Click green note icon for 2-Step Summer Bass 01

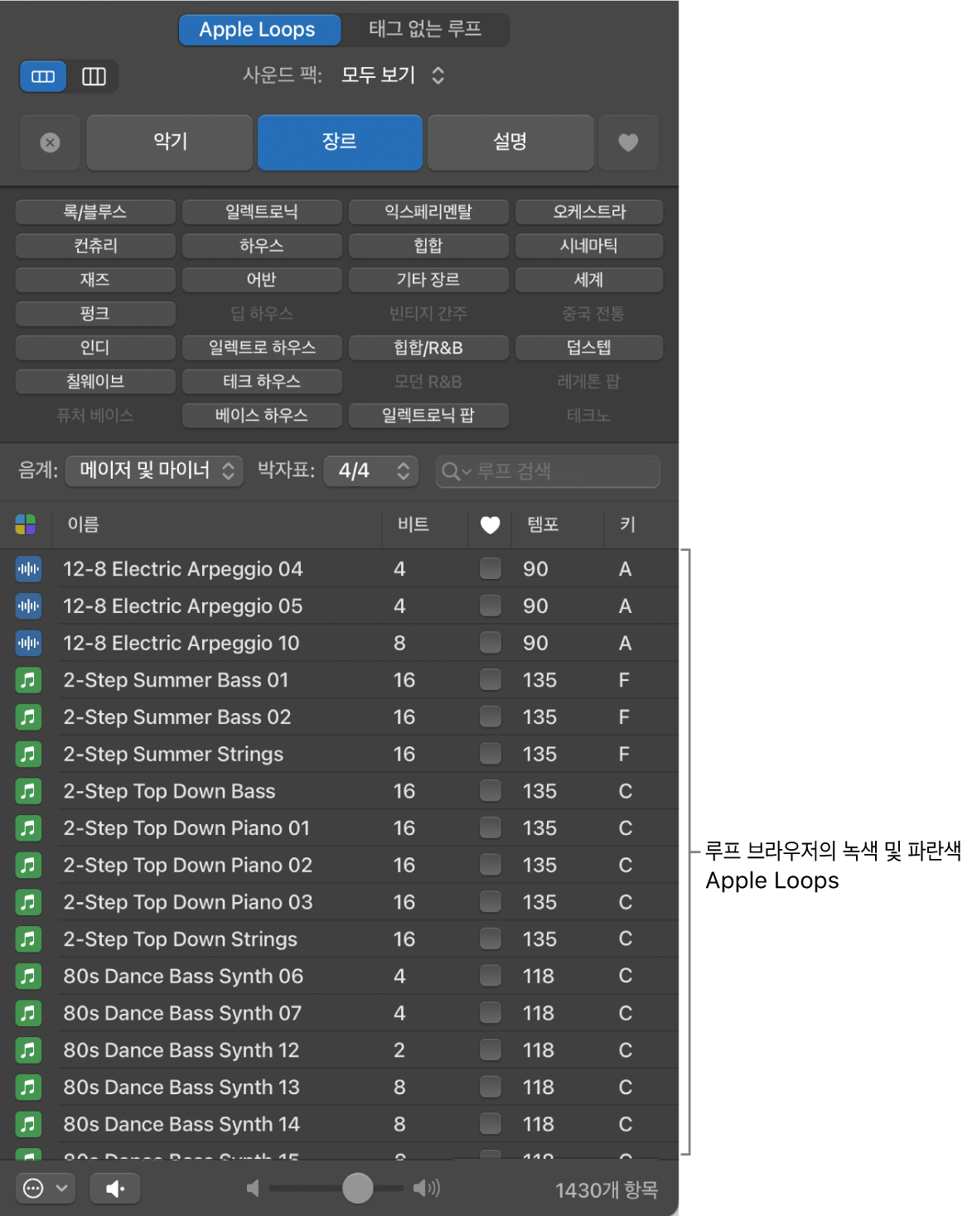coord(28,680)
